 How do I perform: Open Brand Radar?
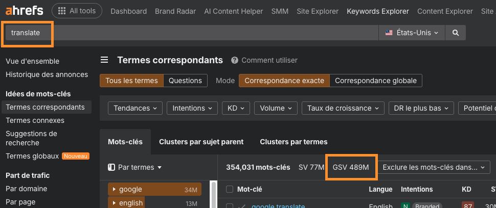point(175,11)
